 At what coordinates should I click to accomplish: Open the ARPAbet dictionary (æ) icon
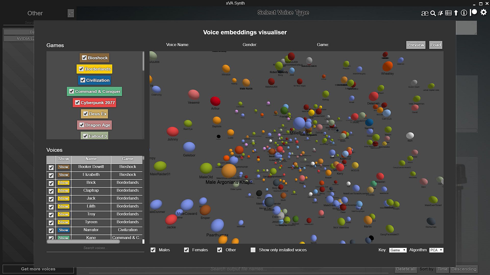(425, 13)
